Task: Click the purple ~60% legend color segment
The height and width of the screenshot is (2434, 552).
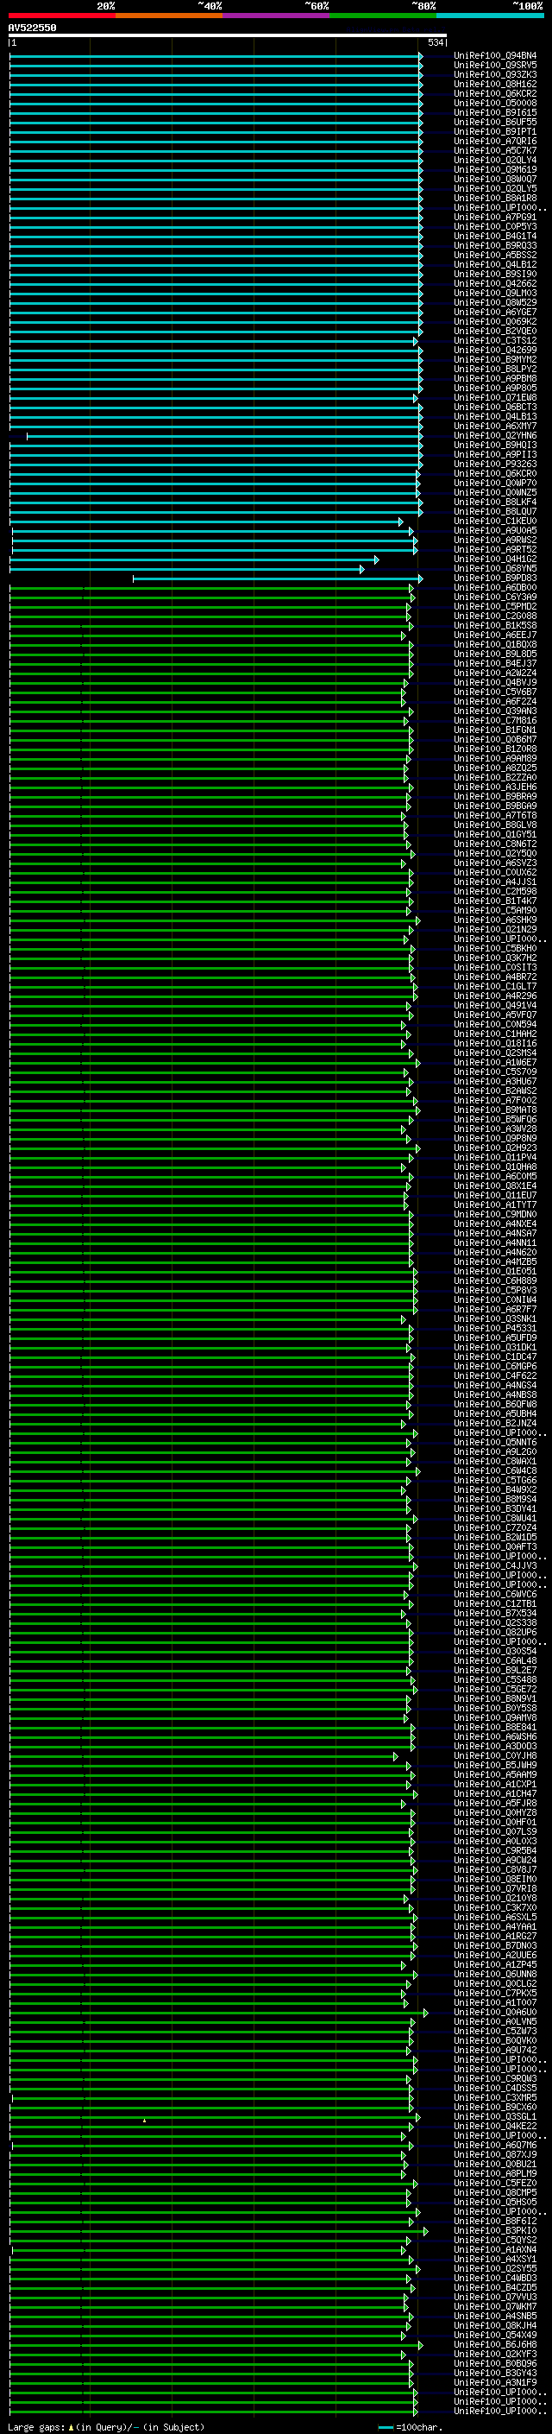Action: [277, 16]
